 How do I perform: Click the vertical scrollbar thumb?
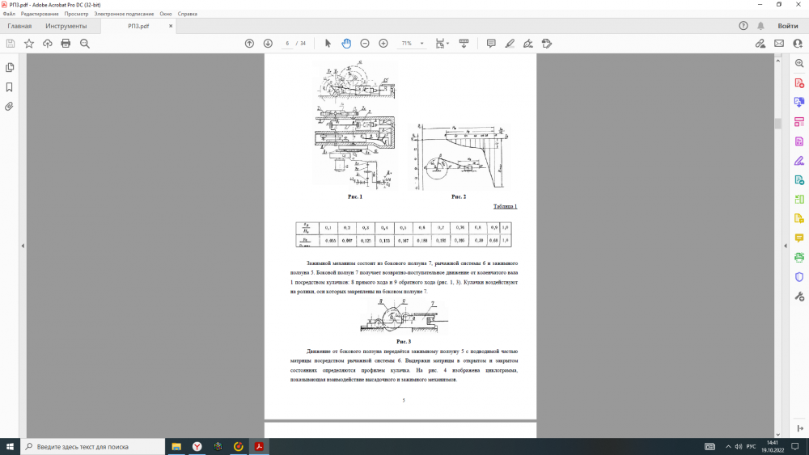coord(777,123)
